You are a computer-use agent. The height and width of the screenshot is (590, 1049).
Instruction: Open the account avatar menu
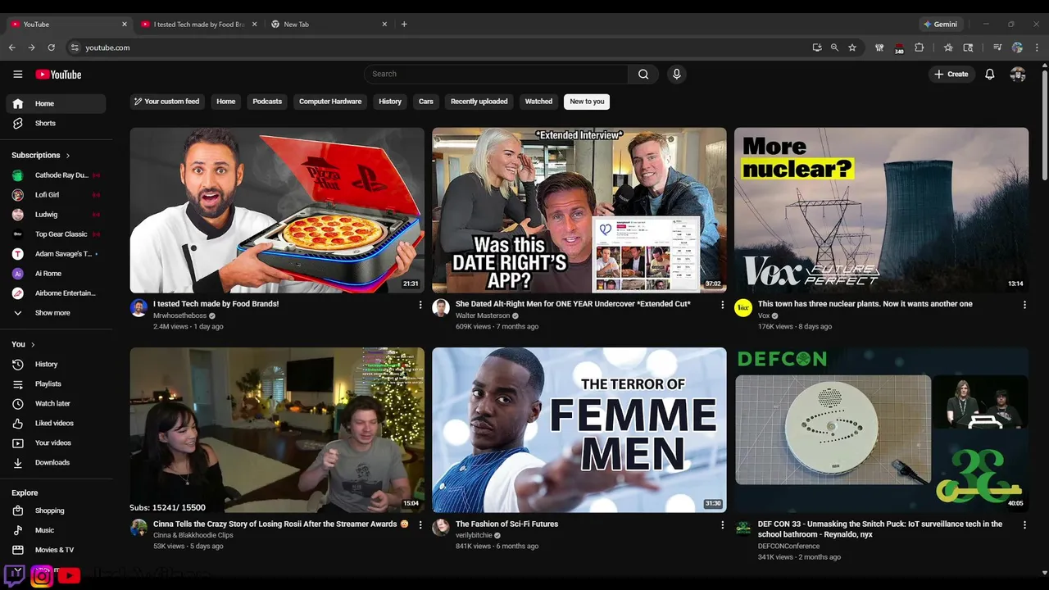coord(1018,74)
